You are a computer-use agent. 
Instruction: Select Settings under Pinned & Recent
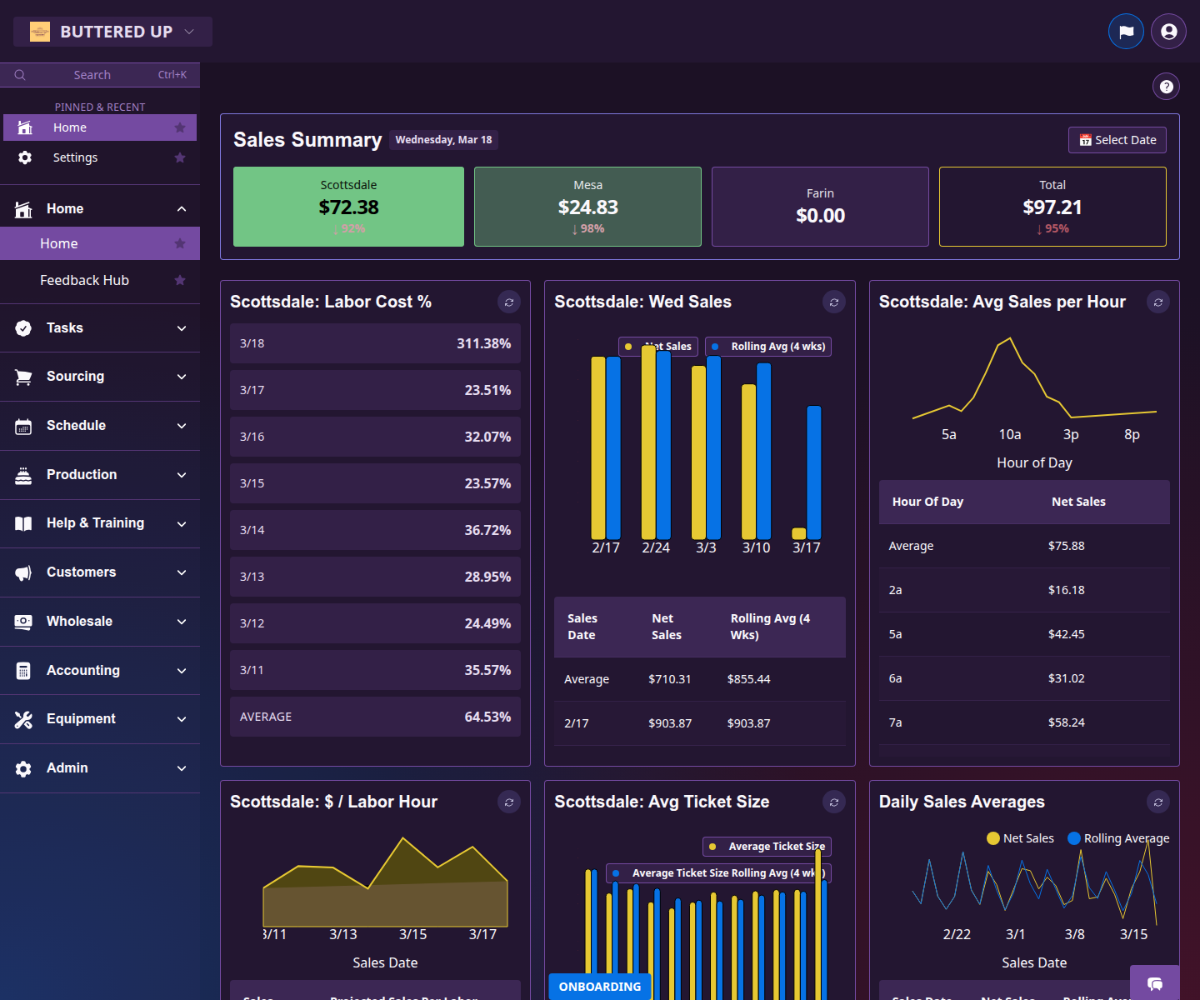pyautogui.click(x=75, y=157)
